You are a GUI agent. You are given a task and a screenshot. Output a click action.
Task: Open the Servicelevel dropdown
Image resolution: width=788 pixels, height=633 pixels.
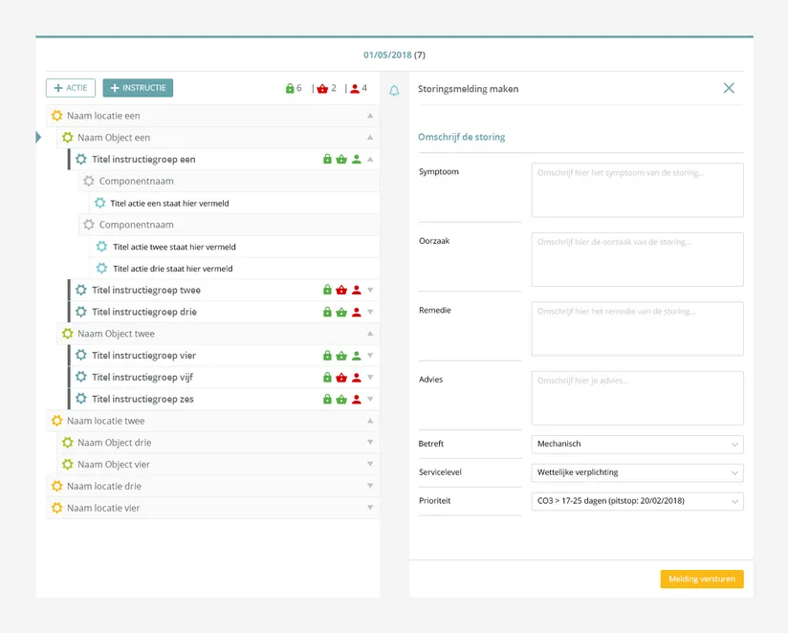[x=637, y=472]
